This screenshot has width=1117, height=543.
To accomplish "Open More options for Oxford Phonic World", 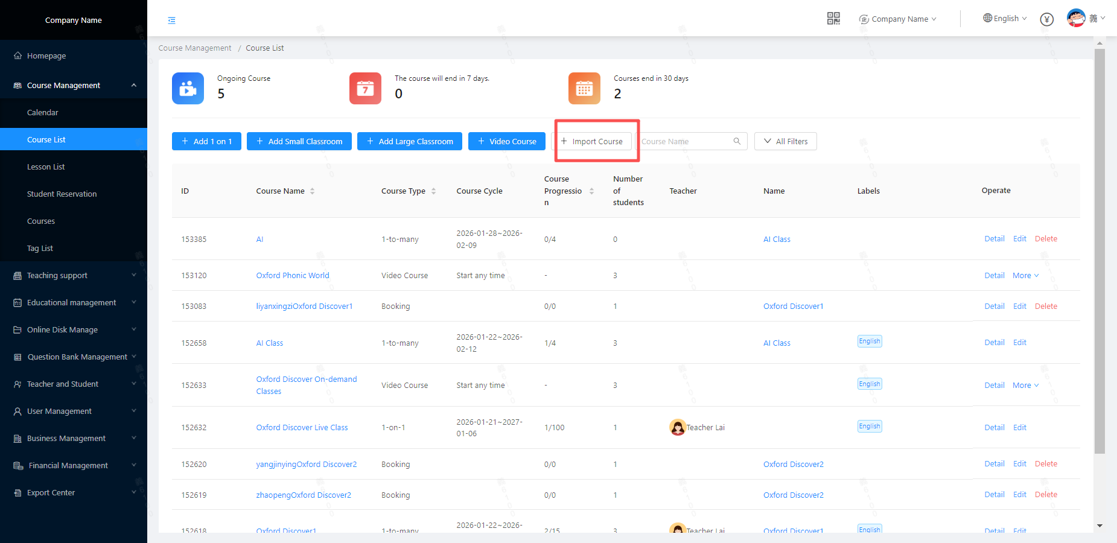I will [x=1025, y=276].
